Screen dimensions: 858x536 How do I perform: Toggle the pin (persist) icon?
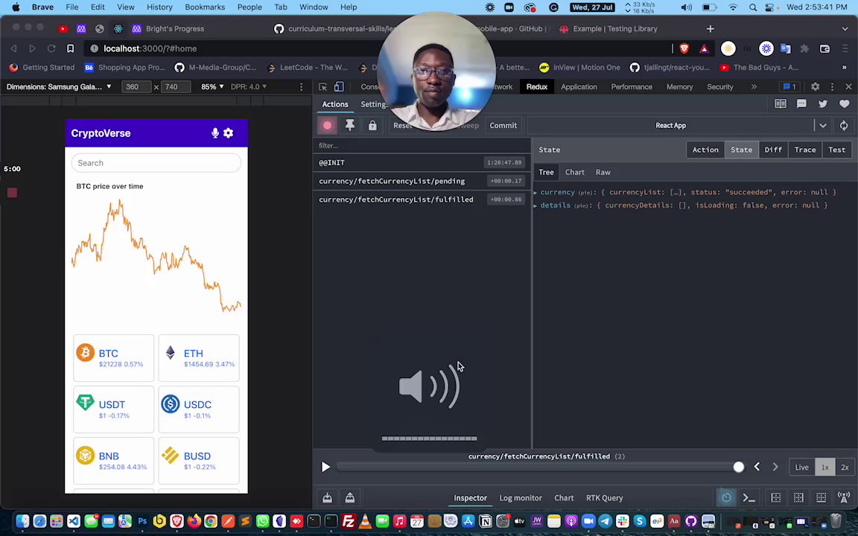click(349, 125)
